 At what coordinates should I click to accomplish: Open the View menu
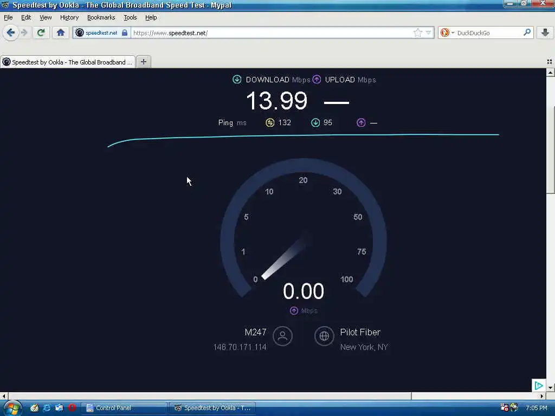(x=46, y=17)
